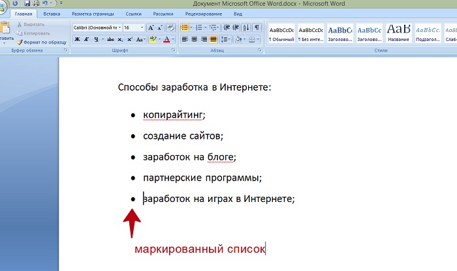
Task: Click the Change Case Aa button
Action: pos(140,39)
